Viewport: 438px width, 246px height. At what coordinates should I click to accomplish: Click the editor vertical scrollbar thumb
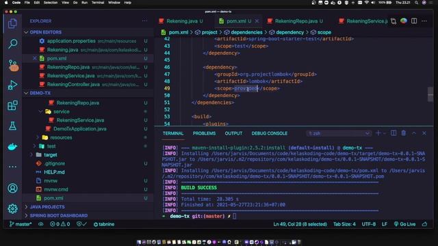click(x=430, y=94)
